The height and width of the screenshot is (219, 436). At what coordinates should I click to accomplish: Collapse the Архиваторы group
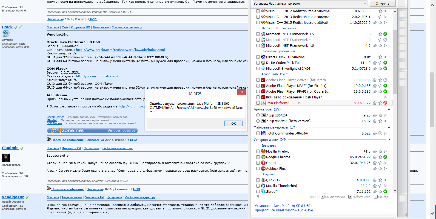[x=389, y=109]
